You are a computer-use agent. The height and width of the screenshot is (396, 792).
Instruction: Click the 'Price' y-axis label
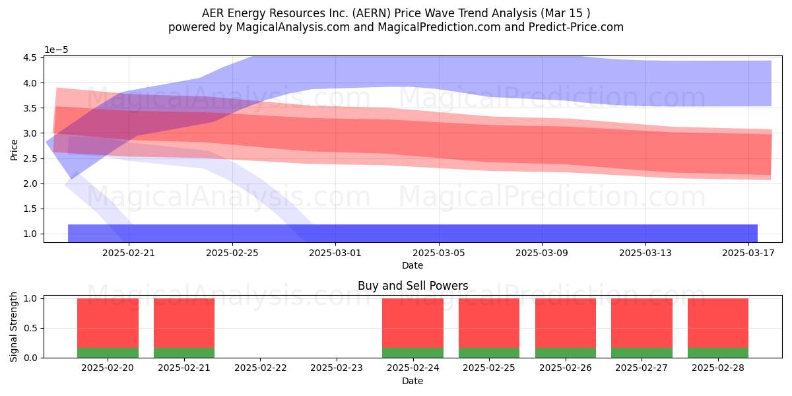pos(14,149)
